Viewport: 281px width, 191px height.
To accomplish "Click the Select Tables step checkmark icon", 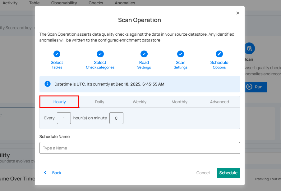I will [57, 54].
